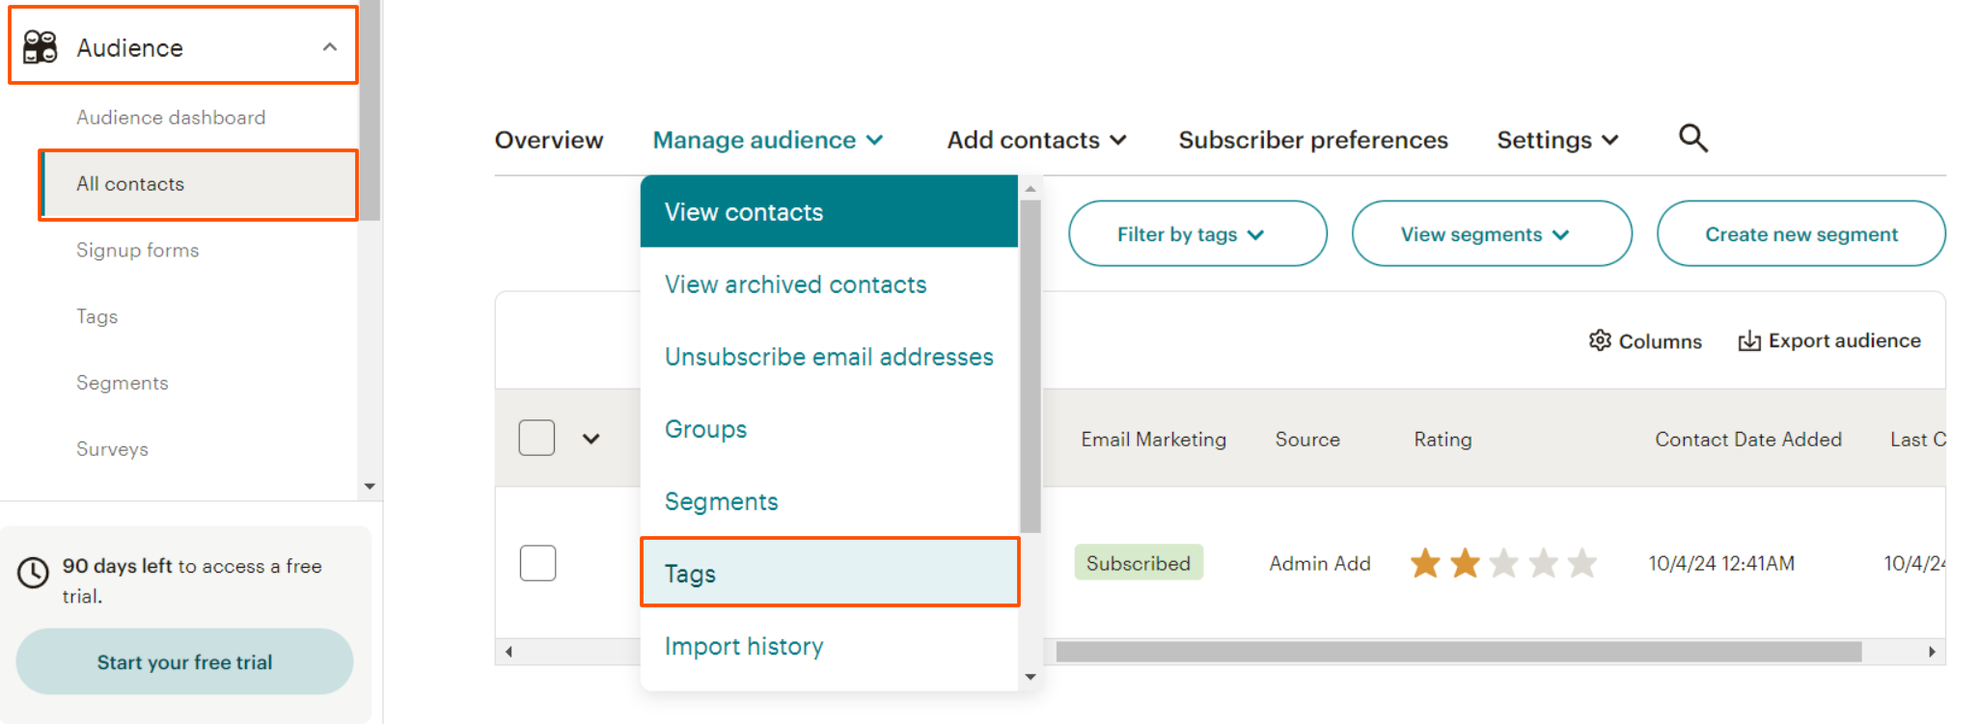This screenshot has height=724, width=1978.
Task: Open the Add contacts dropdown
Action: (x=1036, y=141)
